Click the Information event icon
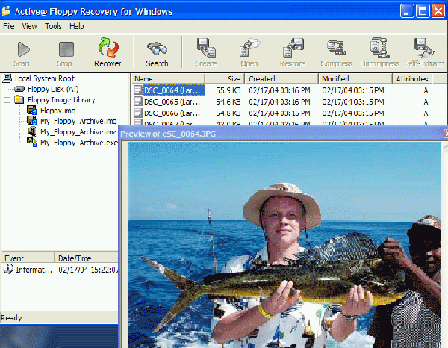 coord(8,269)
